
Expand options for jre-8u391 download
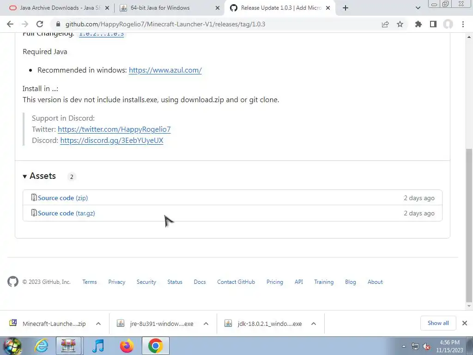[x=206, y=324]
